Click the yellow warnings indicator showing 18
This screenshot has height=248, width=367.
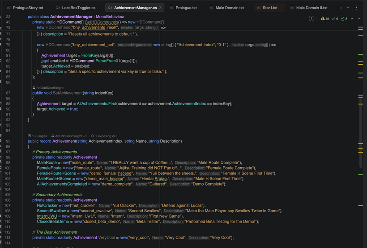(x=325, y=18)
